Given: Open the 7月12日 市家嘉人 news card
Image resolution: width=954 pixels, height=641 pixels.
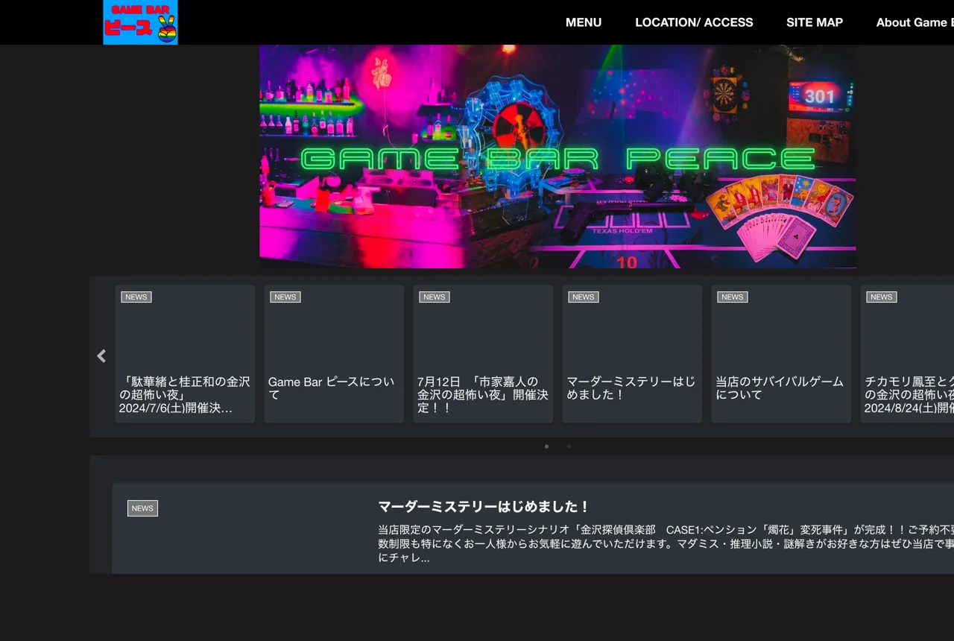Looking at the screenshot, I should pos(483,354).
